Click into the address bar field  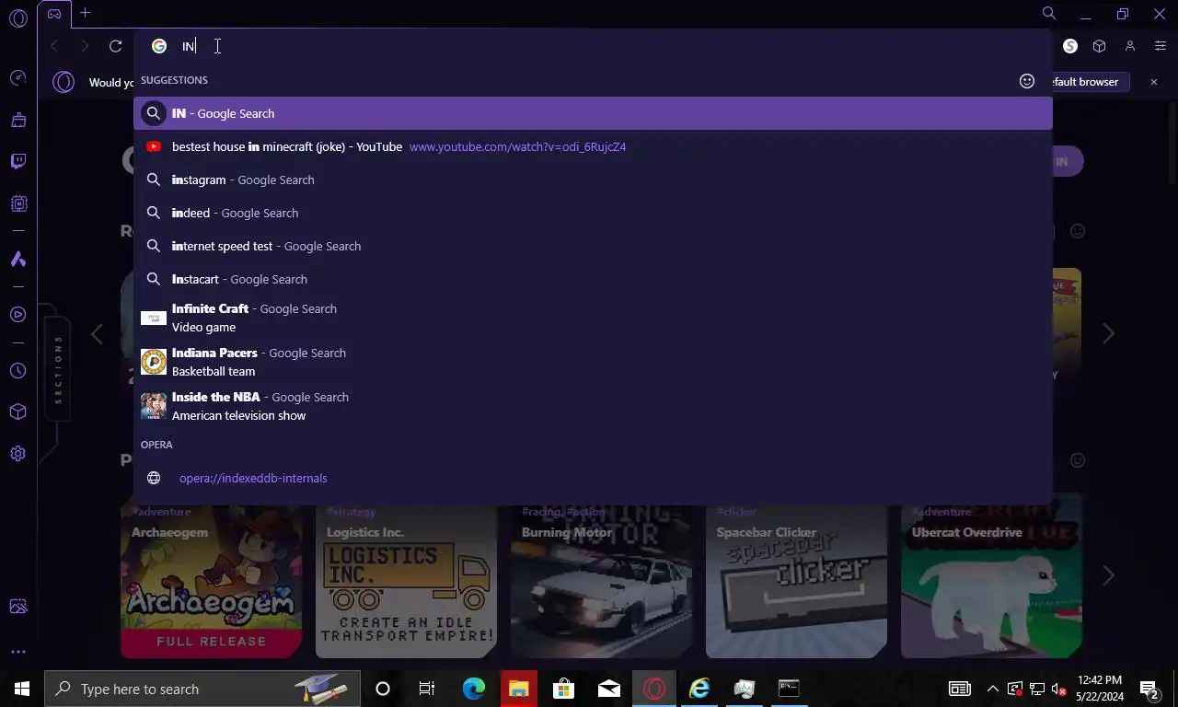[x=593, y=46]
